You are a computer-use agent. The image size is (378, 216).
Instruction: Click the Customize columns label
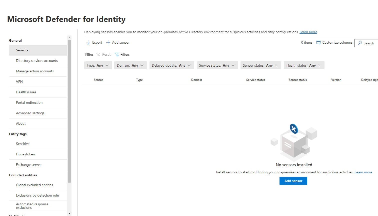click(x=337, y=43)
